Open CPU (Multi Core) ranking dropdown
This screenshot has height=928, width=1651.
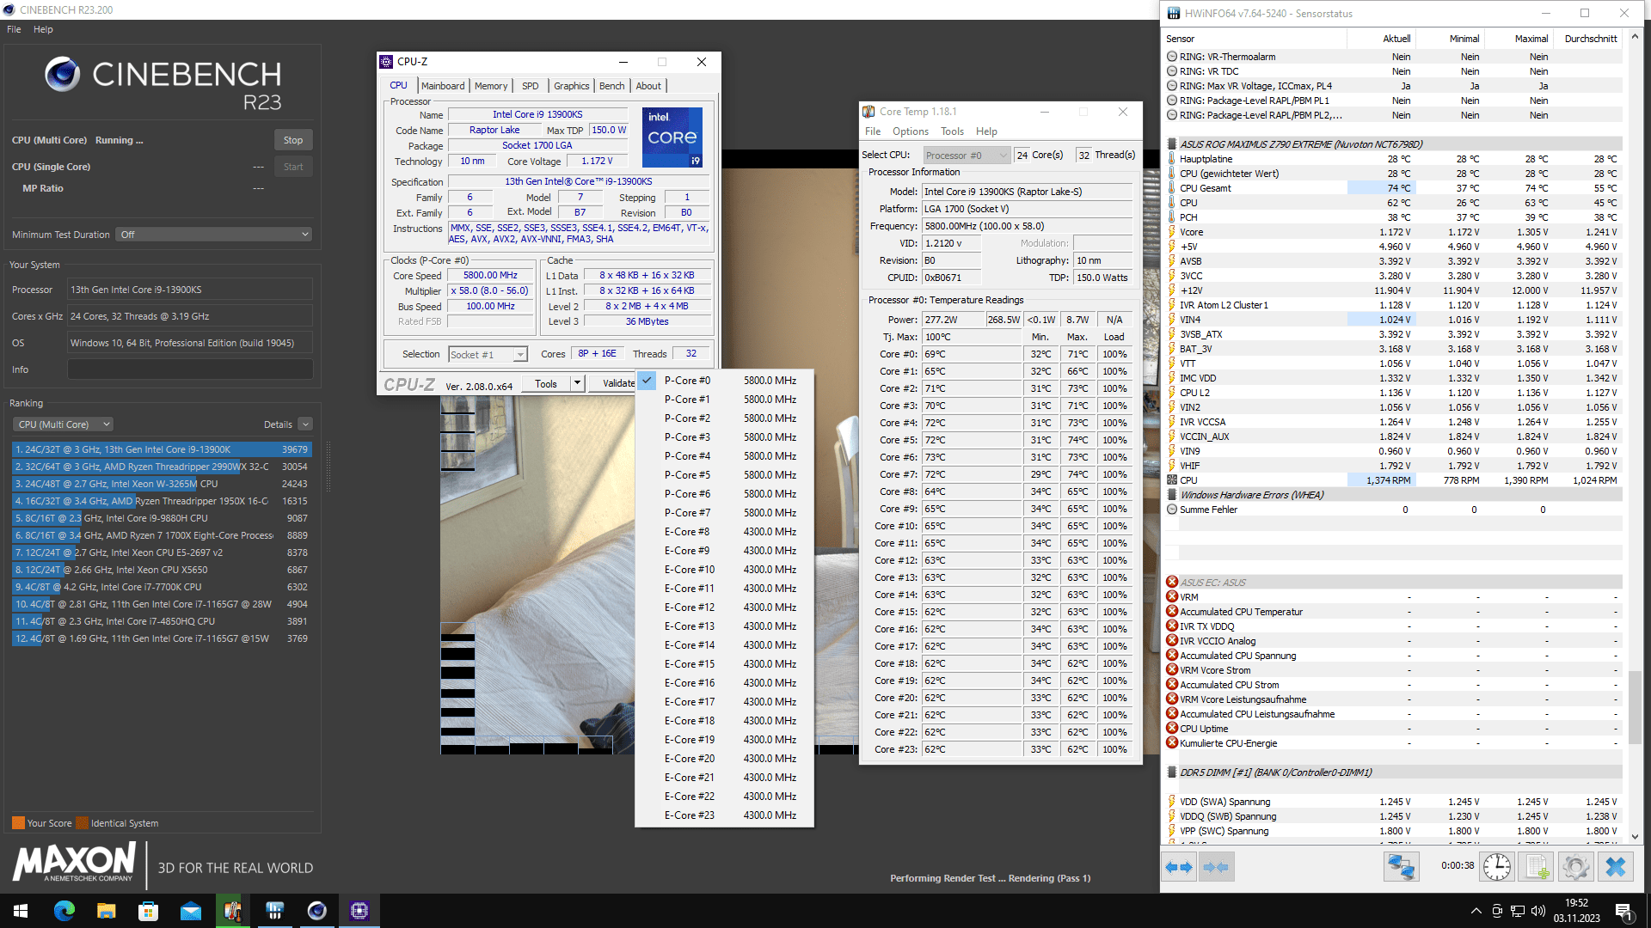(64, 424)
